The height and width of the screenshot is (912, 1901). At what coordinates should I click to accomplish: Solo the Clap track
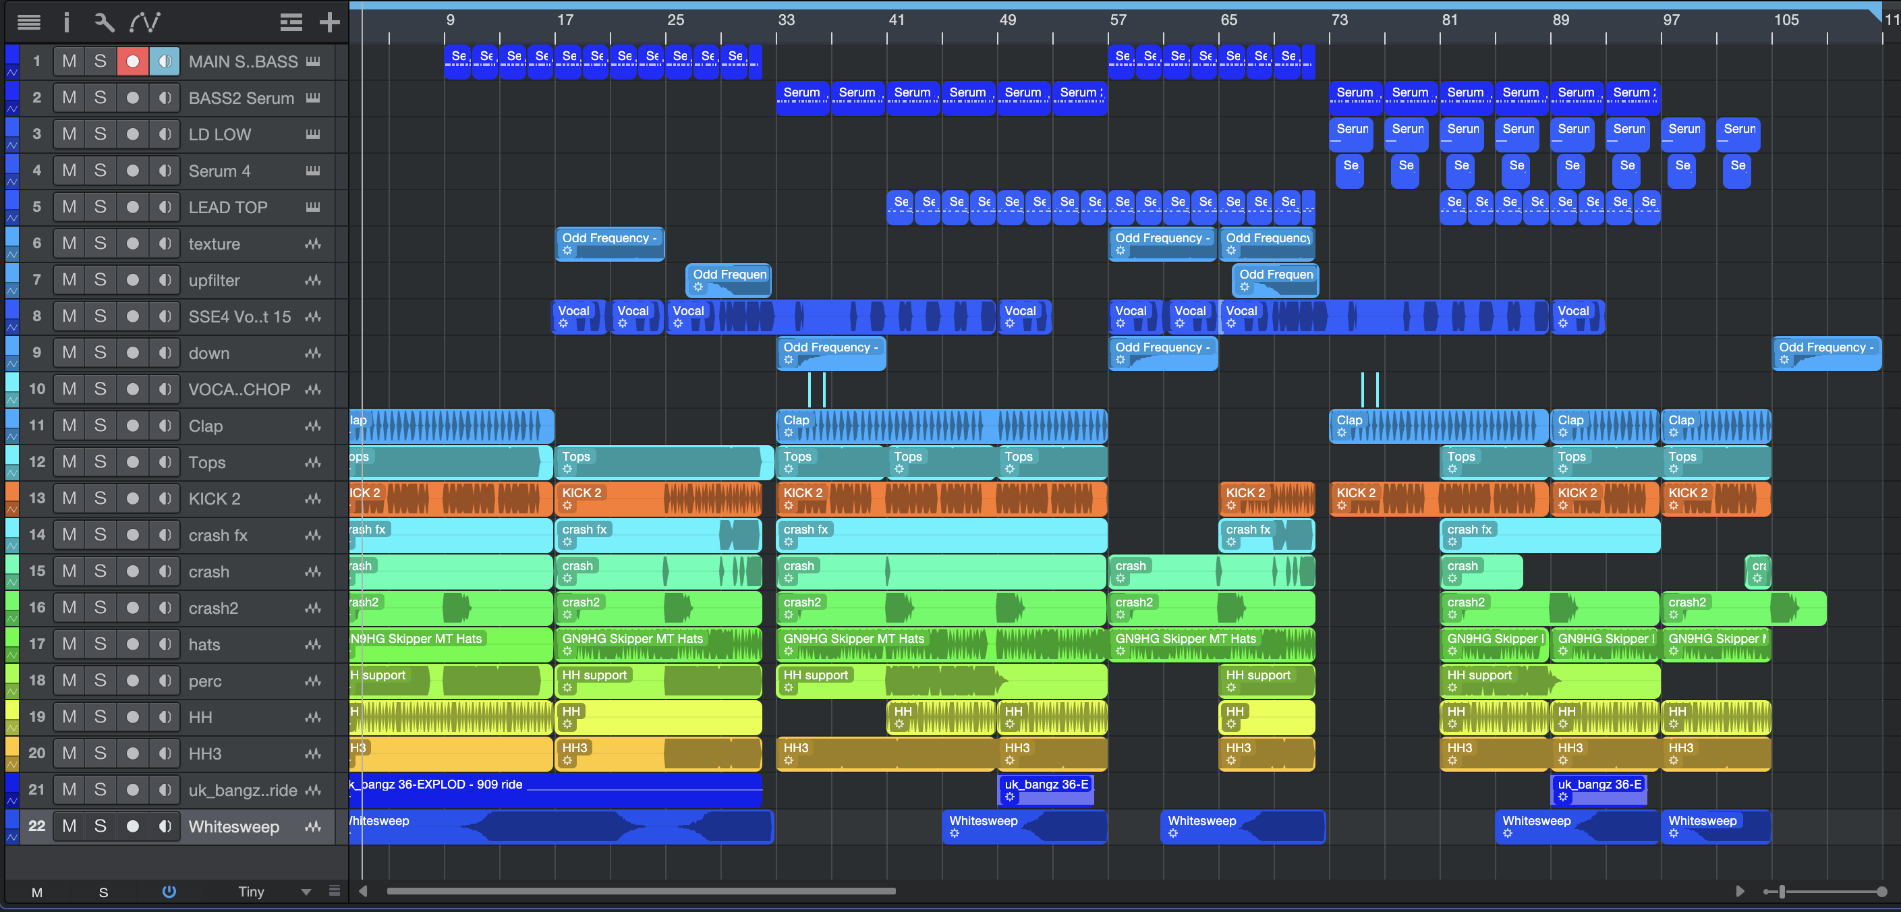click(101, 425)
